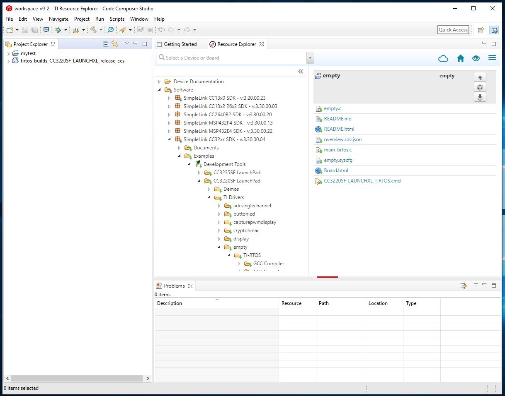Open dropdown arrow next to New icon

coord(17,30)
